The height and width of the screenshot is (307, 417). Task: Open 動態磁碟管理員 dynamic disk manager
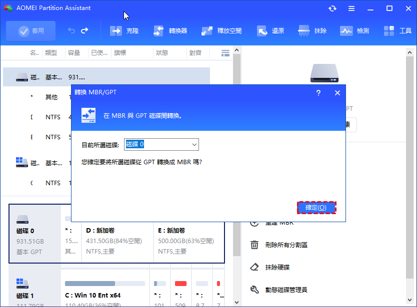click(286, 290)
